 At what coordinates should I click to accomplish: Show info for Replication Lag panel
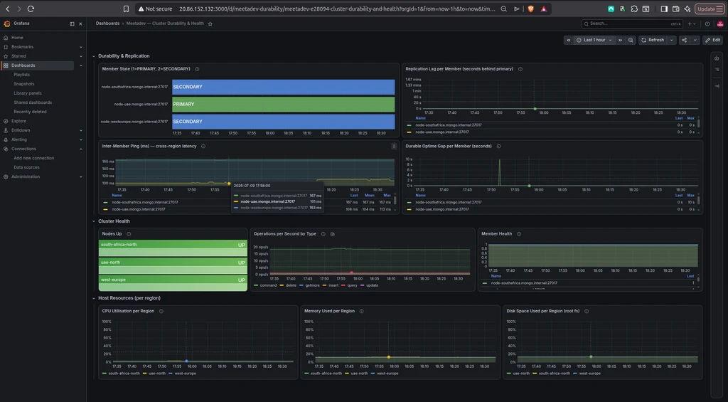tap(520, 69)
